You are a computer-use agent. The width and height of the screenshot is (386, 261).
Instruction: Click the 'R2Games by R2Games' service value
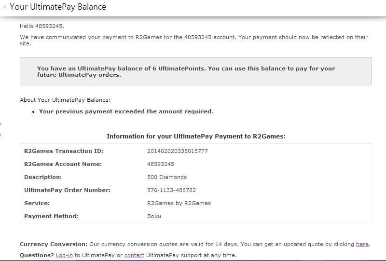point(179,203)
